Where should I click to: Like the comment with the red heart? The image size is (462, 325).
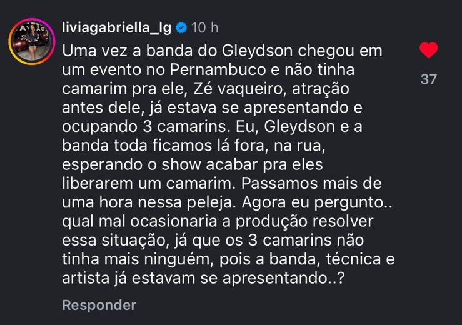coord(428,50)
